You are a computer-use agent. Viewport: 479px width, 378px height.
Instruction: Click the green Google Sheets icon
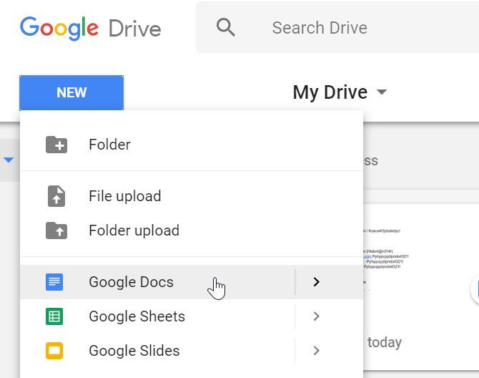click(54, 316)
